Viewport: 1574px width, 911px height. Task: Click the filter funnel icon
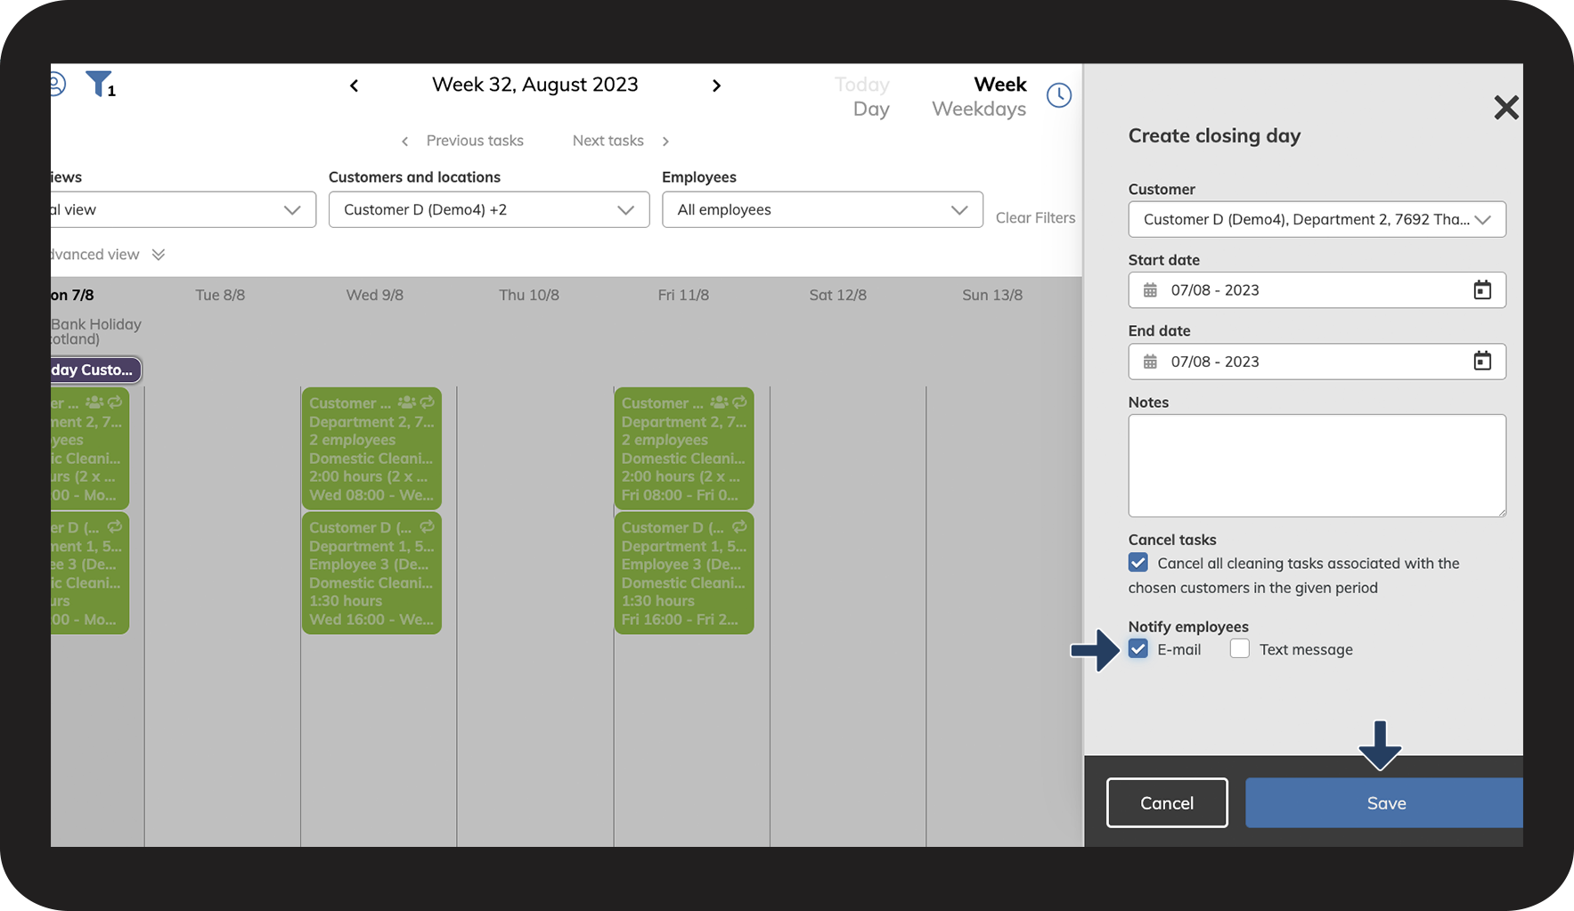point(98,84)
